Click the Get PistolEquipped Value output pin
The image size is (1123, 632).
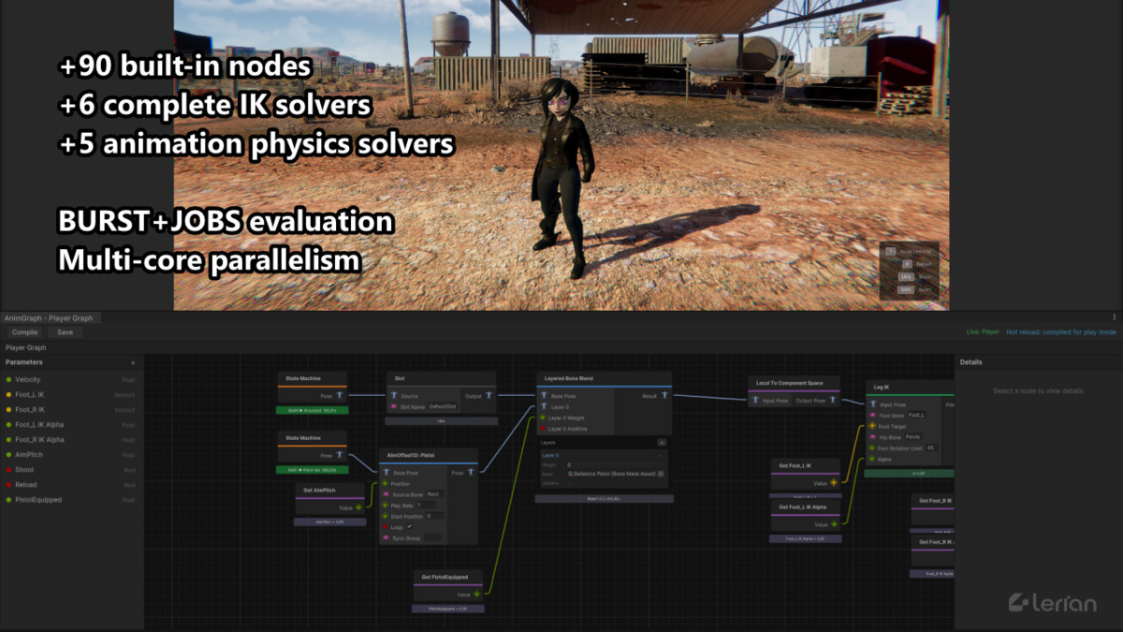tap(476, 594)
